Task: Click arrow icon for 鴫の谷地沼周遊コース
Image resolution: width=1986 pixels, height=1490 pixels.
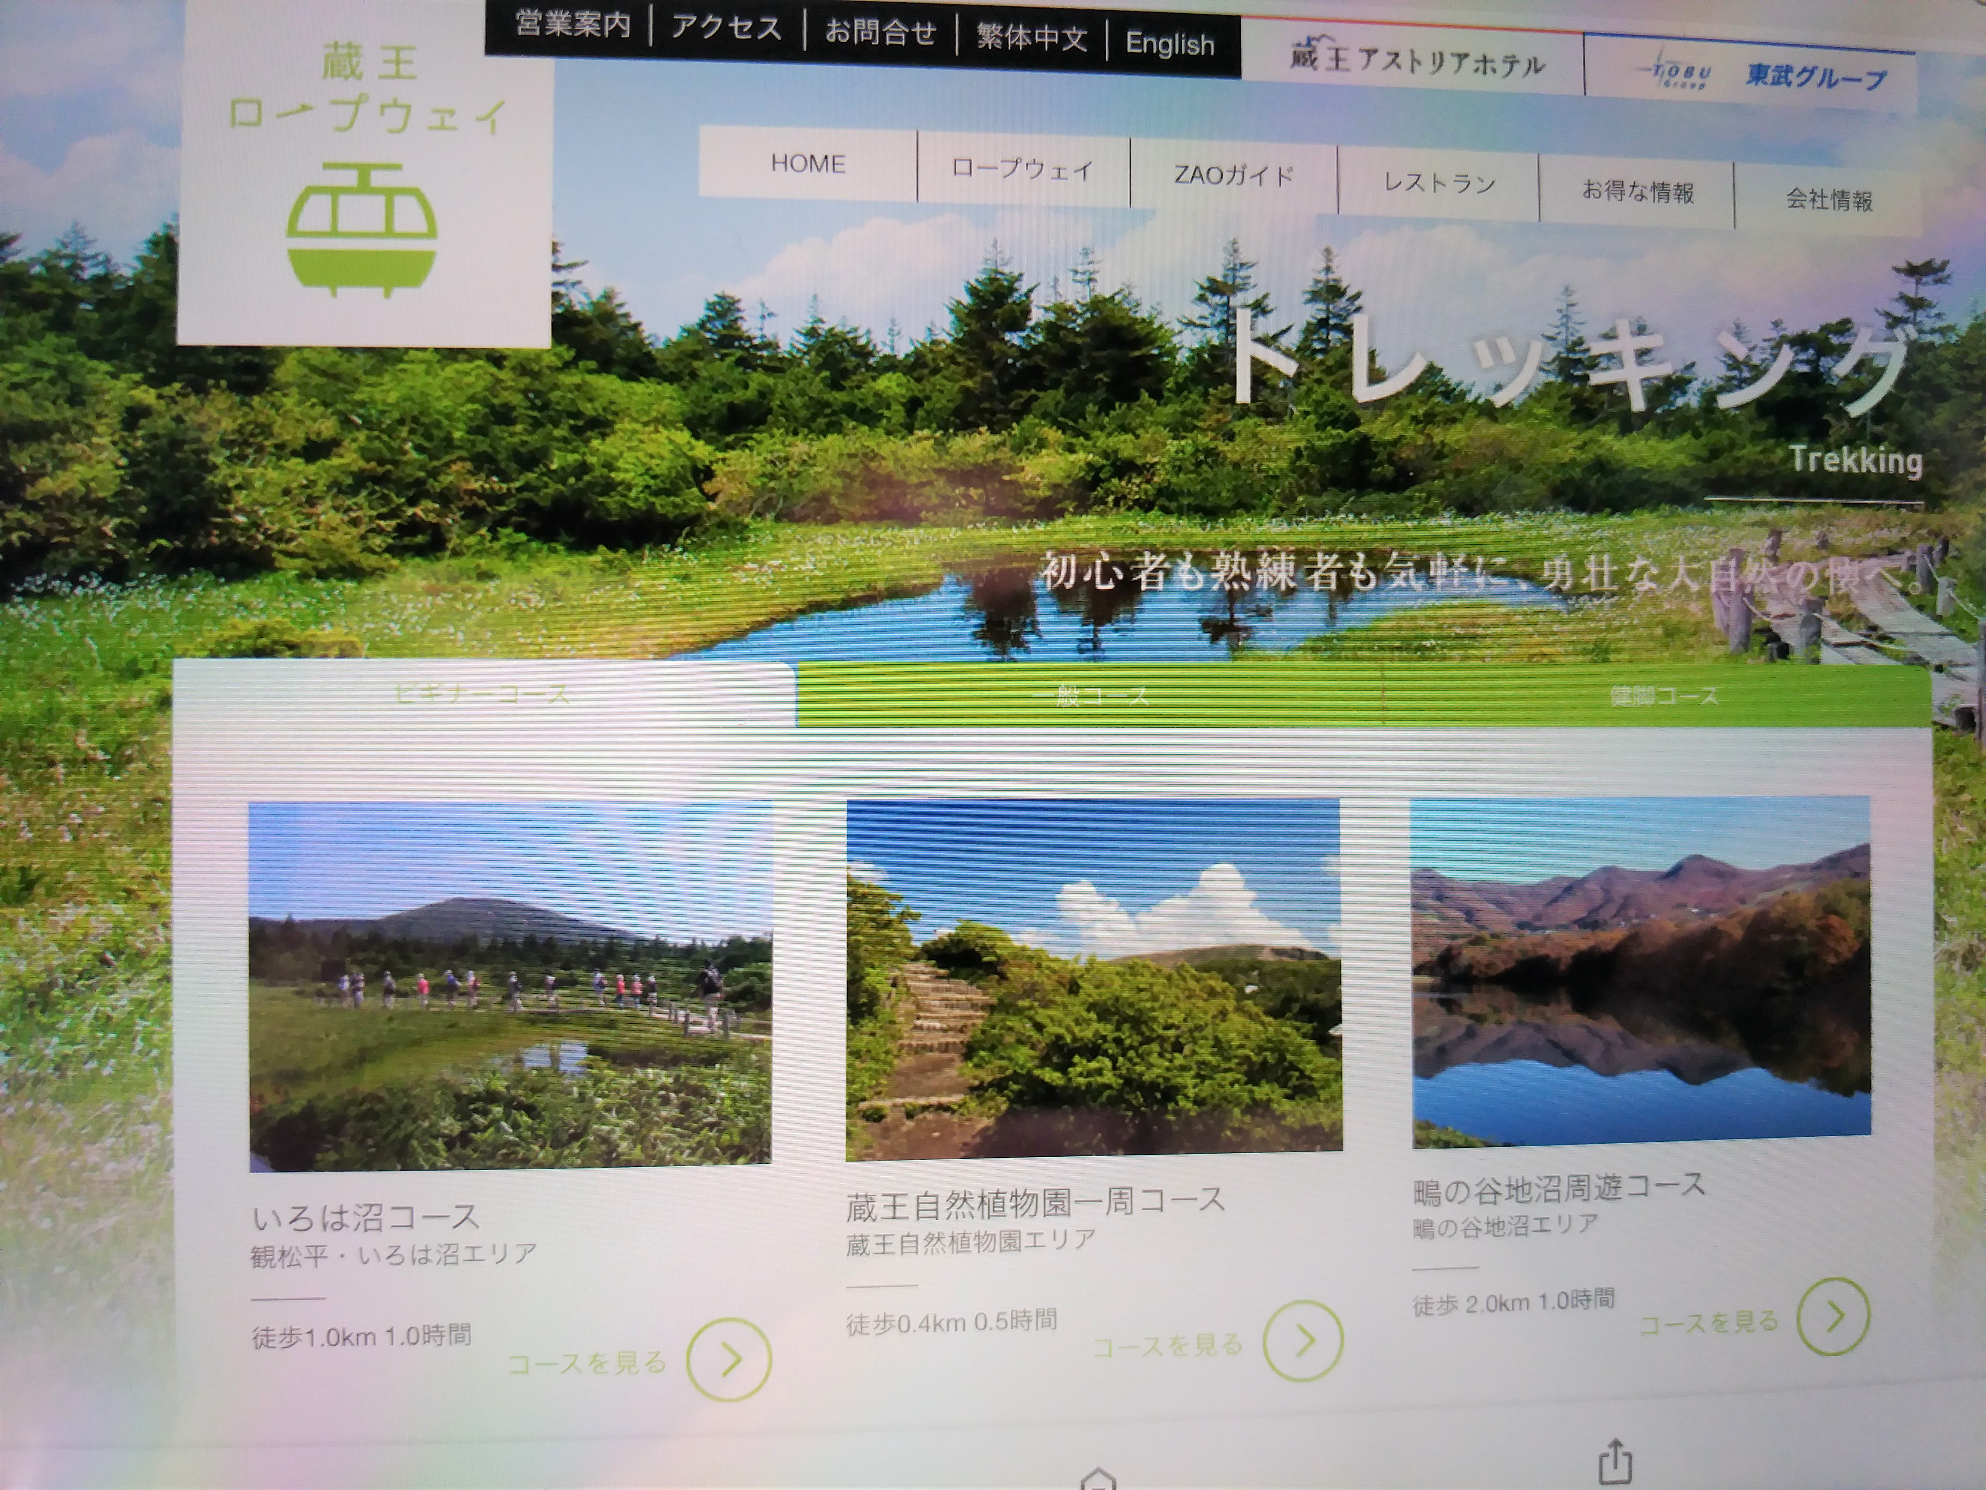Action: (1833, 1316)
